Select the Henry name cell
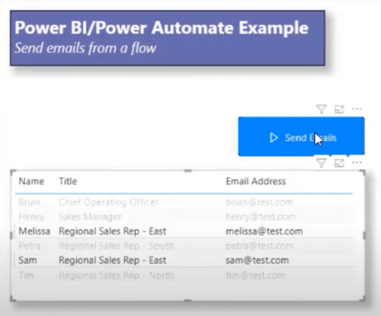 [x=31, y=217]
